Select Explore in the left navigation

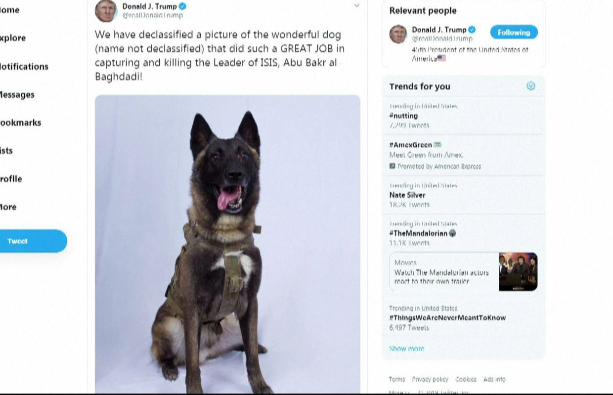(13, 38)
